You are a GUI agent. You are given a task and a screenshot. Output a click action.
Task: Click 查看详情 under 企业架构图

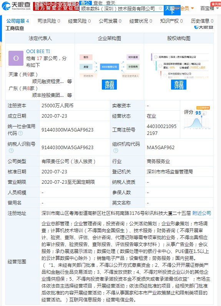[x=109, y=85]
